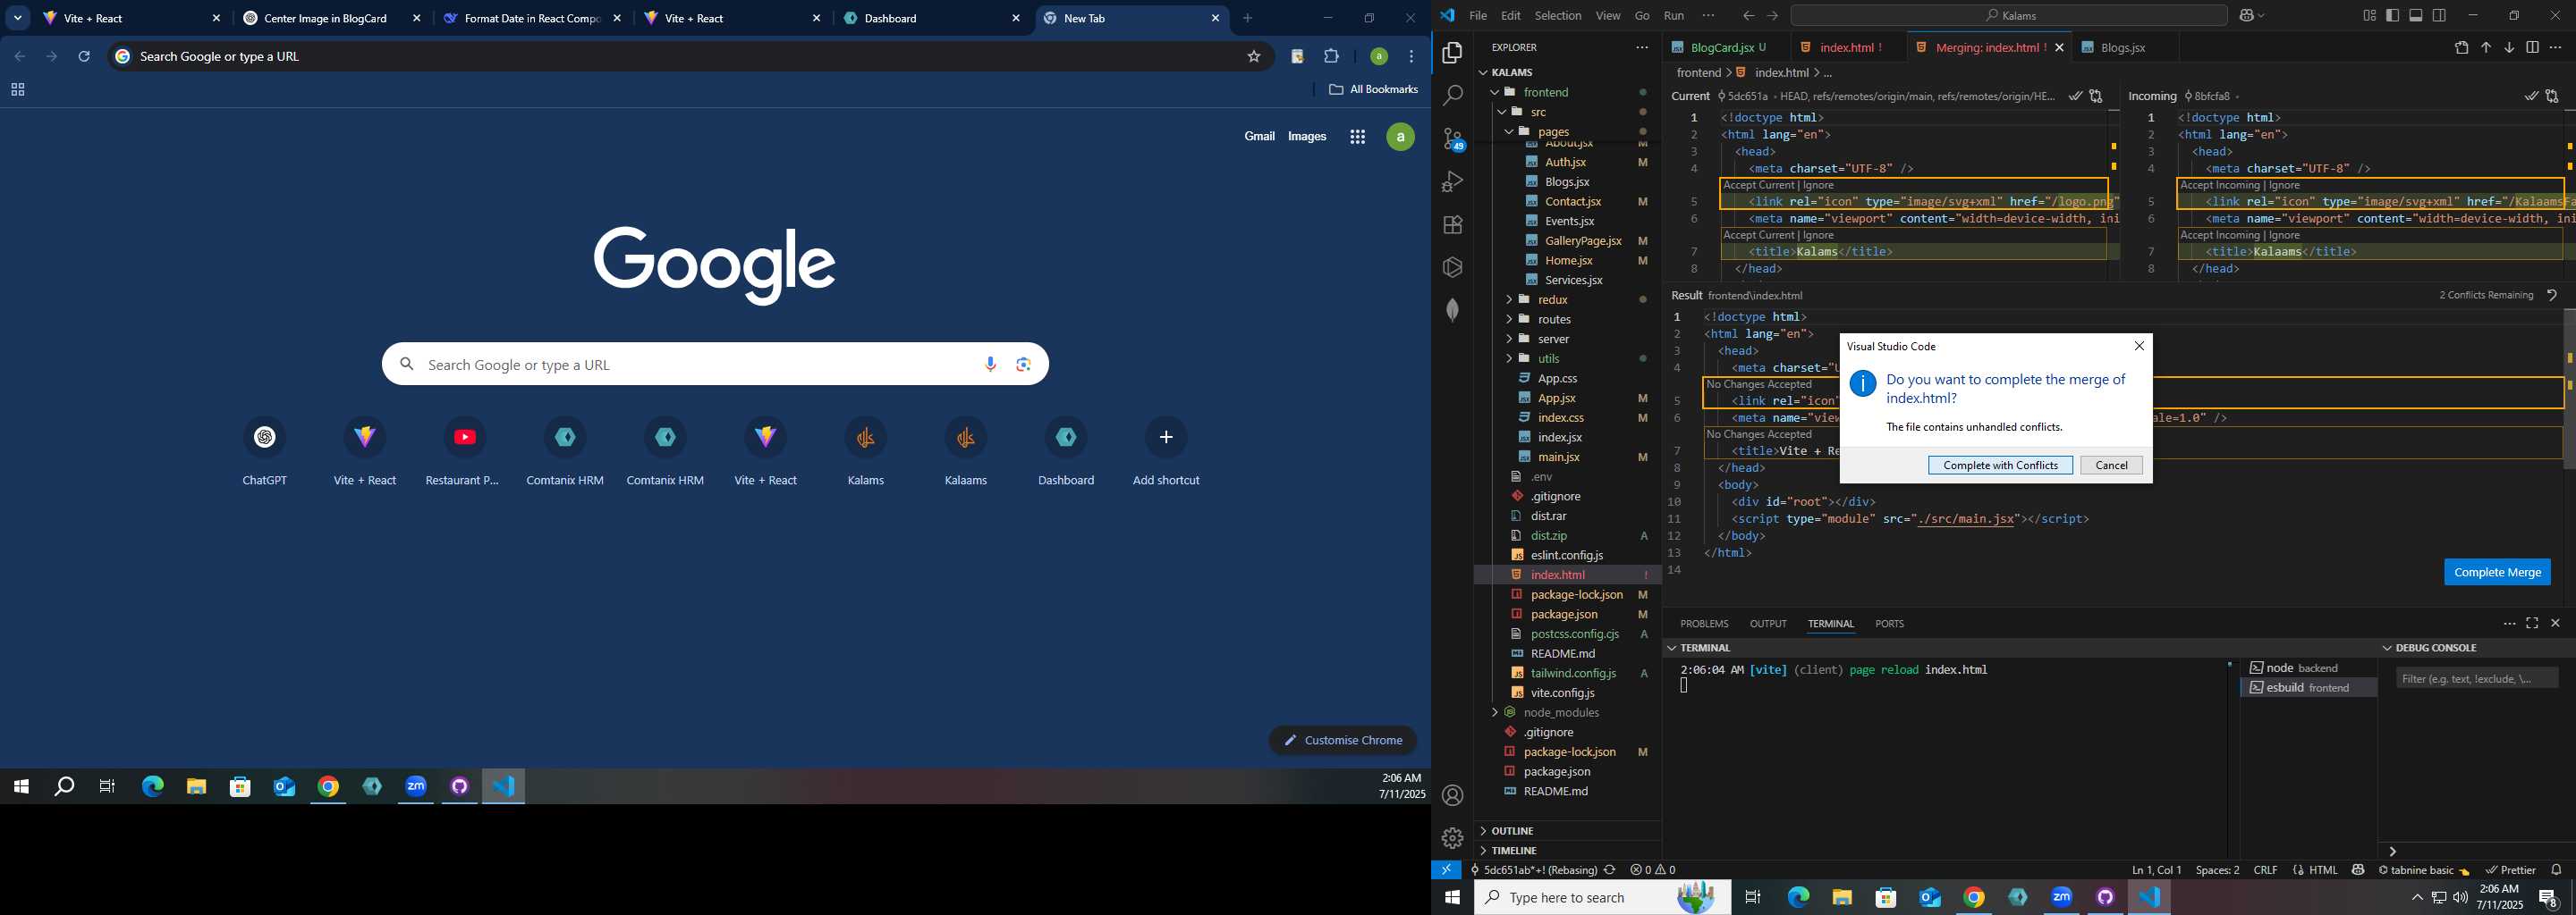This screenshot has width=2576, height=915.
Task: Open terminal panel more actions menu
Action: coord(2509,624)
